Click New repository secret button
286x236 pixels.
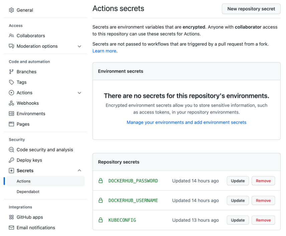(x=251, y=9)
